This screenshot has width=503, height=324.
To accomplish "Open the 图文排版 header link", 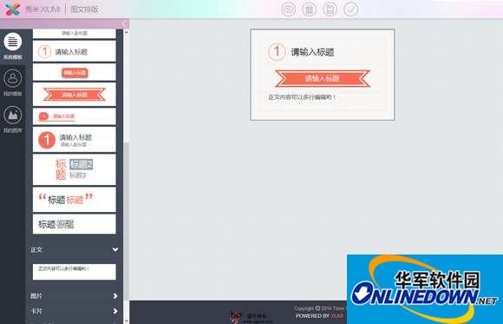I will [84, 10].
